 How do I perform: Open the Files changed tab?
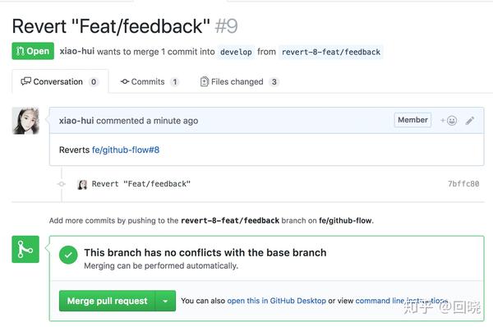(240, 82)
